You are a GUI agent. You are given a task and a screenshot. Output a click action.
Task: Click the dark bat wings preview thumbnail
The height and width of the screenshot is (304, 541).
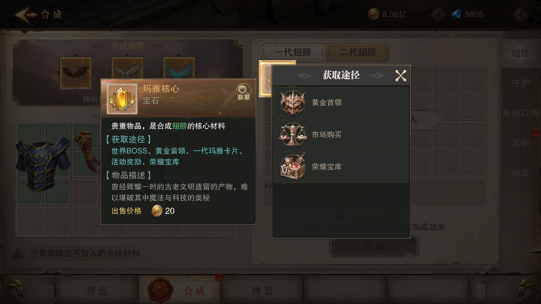[76, 73]
